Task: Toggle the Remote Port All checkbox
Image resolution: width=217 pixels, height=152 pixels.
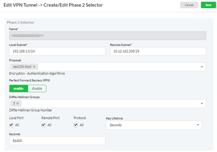Action: [44, 125]
